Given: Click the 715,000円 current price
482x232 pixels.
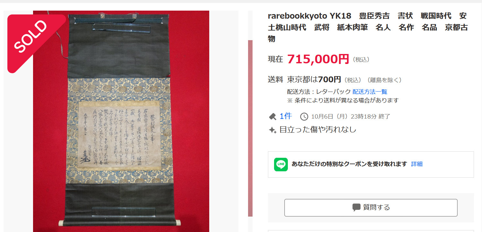Looking at the screenshot, I should (x=318, y=59).
